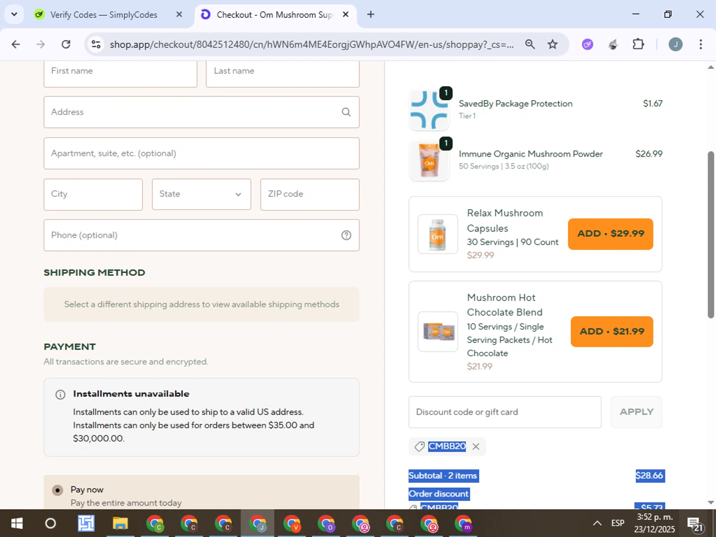Click the Address input field
The width and height of the screenshot is (716, 537).
(201, 112)
